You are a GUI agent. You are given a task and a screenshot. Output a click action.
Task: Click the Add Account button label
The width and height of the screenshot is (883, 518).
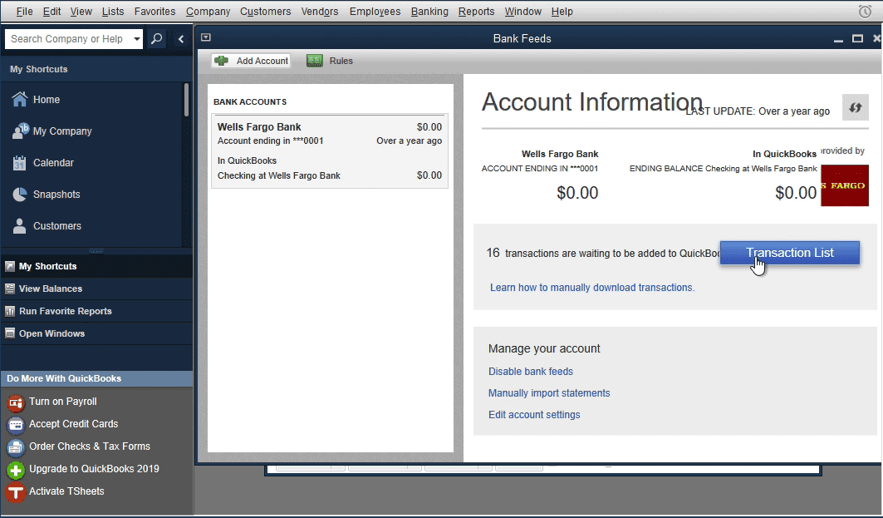262,61
